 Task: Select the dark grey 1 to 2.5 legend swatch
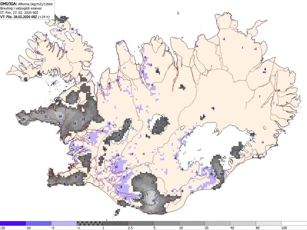tap(115, 223)
